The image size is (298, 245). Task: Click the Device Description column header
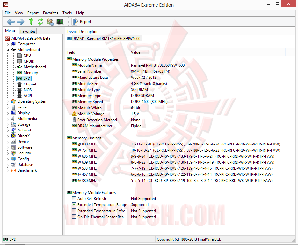coord(161,32)
